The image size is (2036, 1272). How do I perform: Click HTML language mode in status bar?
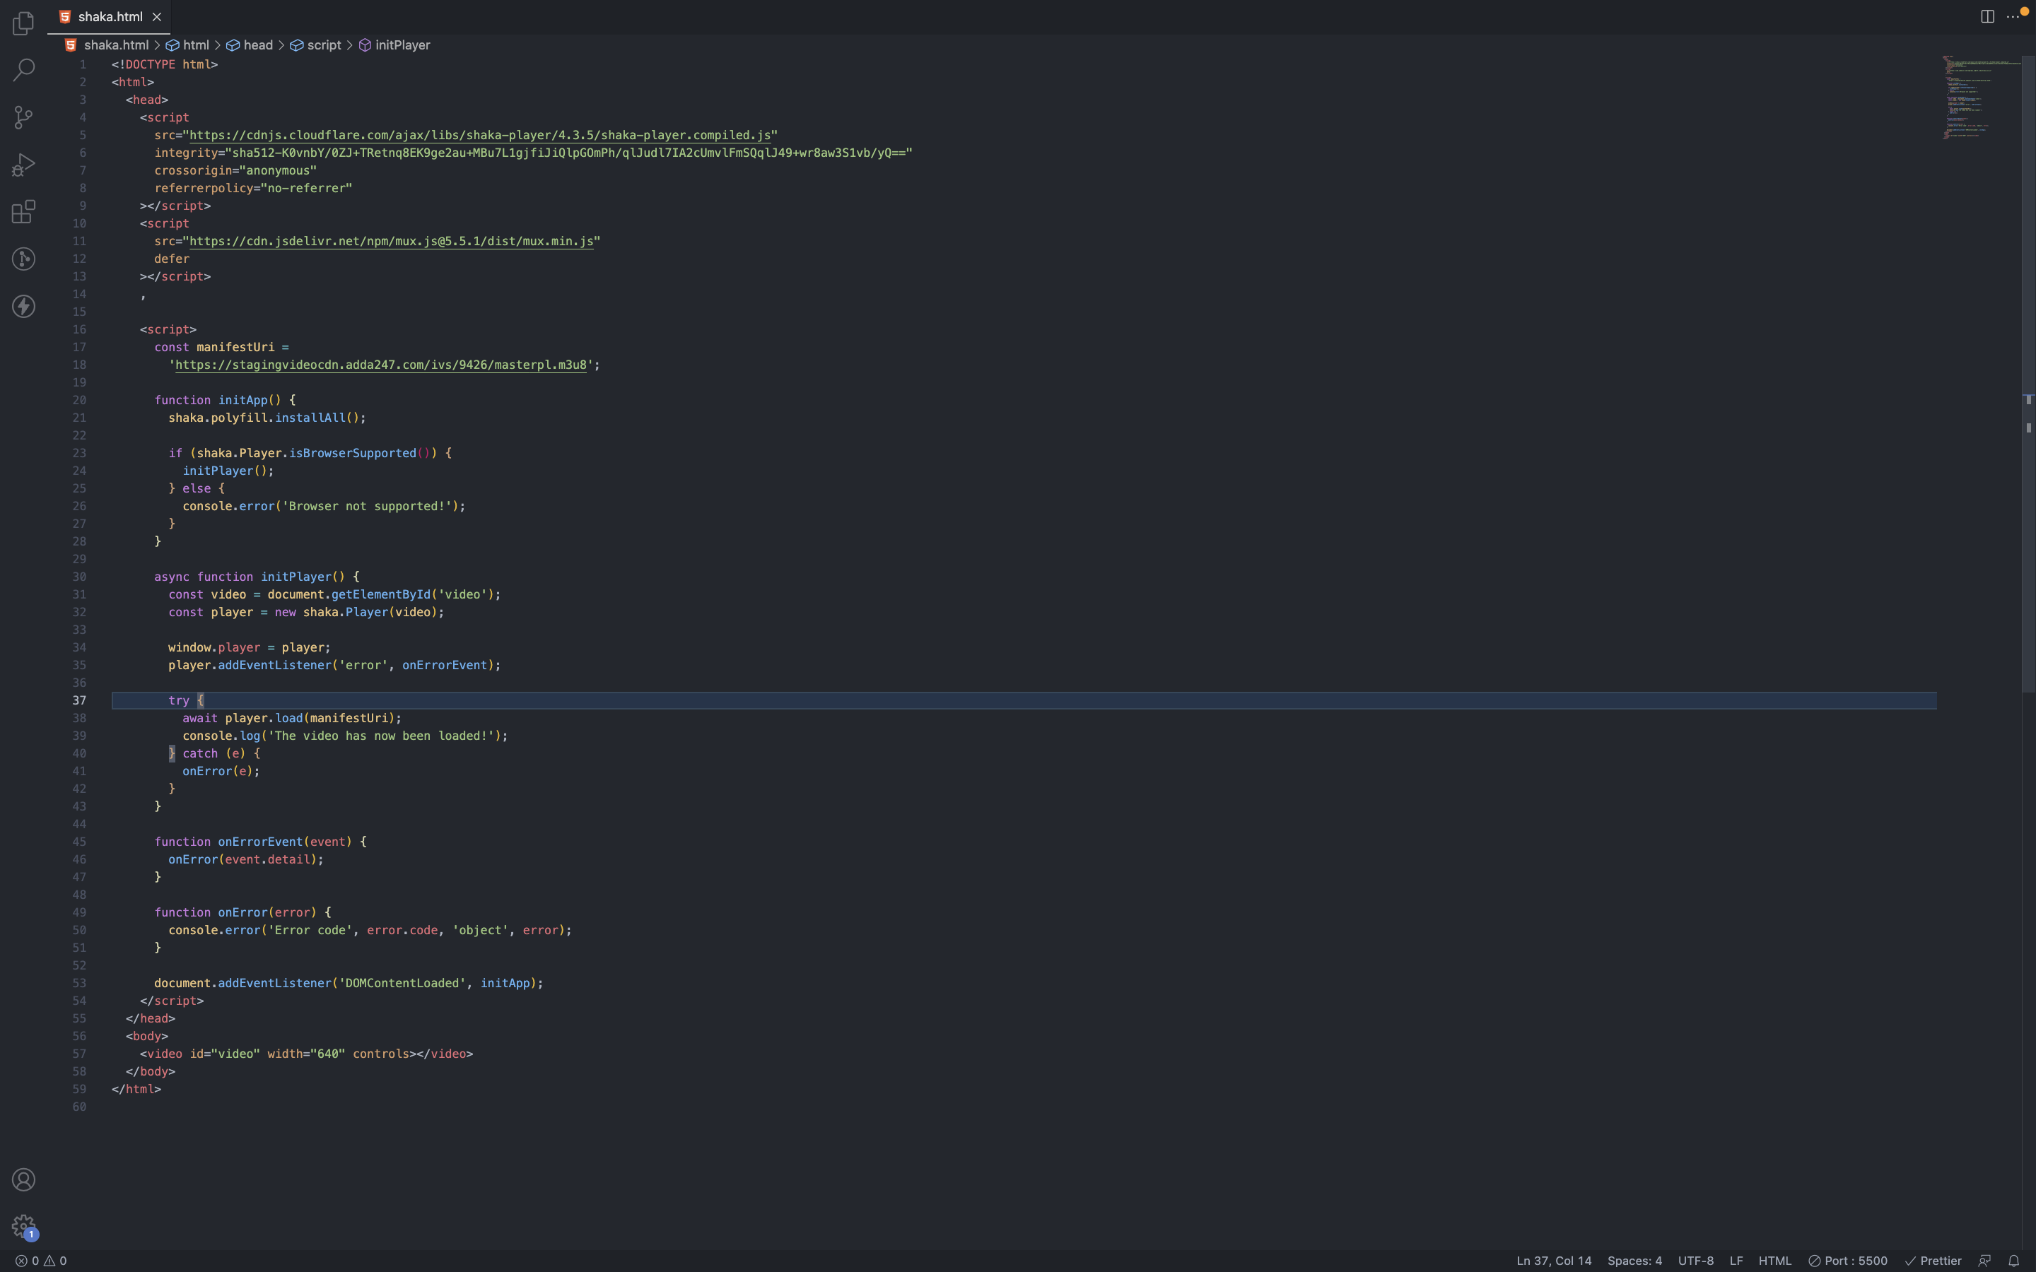1775,1259
